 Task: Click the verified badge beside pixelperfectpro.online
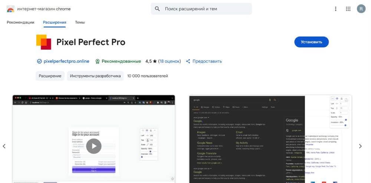click(39, 61)
